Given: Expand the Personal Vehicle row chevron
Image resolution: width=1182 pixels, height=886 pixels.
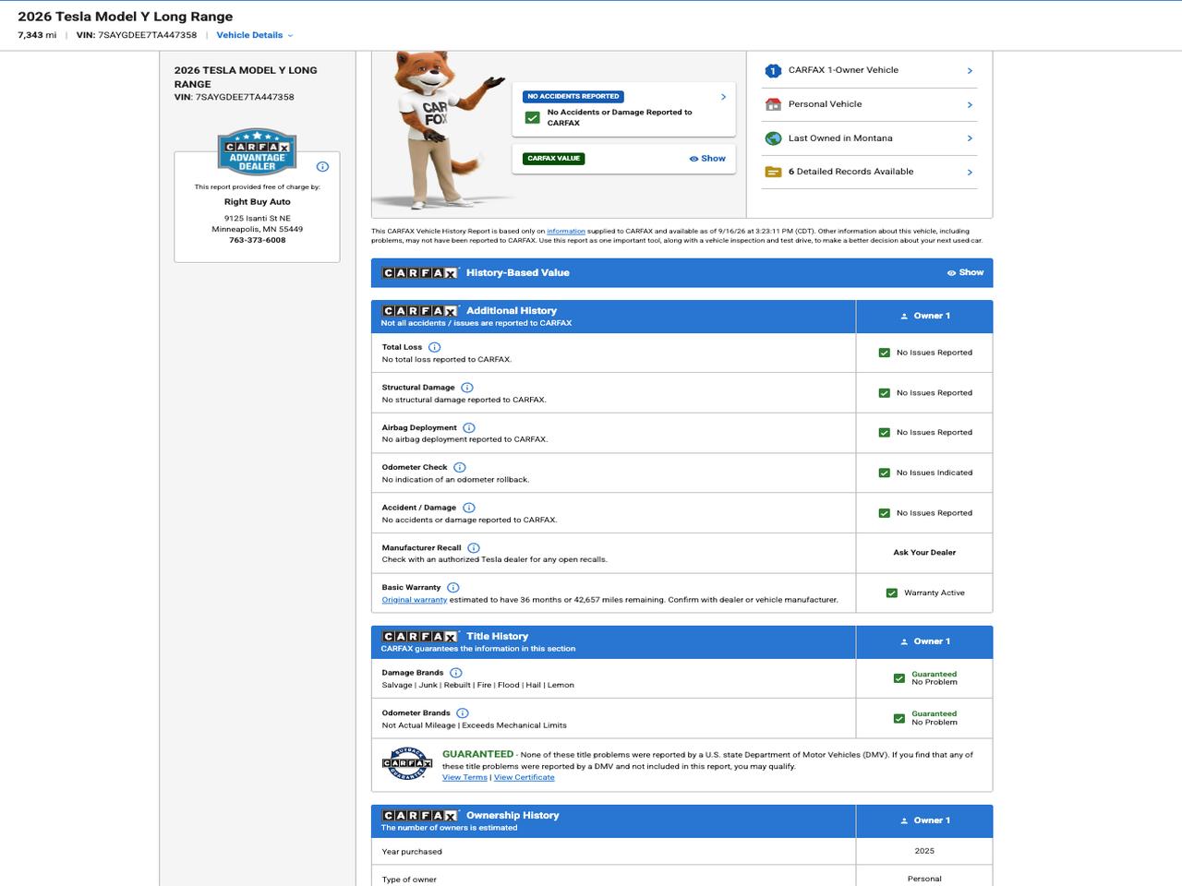Looking at the screenshot, I should pos(970,105).
